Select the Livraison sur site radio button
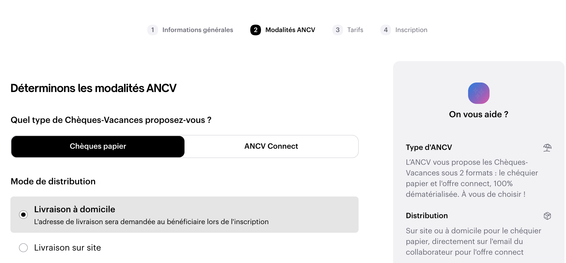 click(x=24, y=248)
